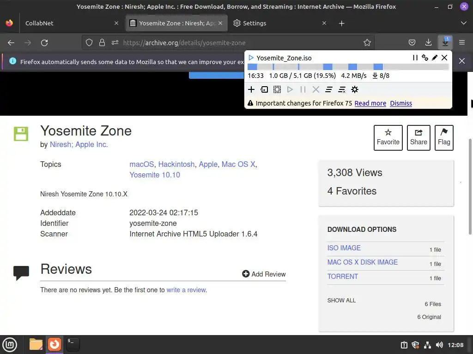Open the network tray icon
Image resolution: width=473 pixels, height=354 pixels.
point(427,345)
